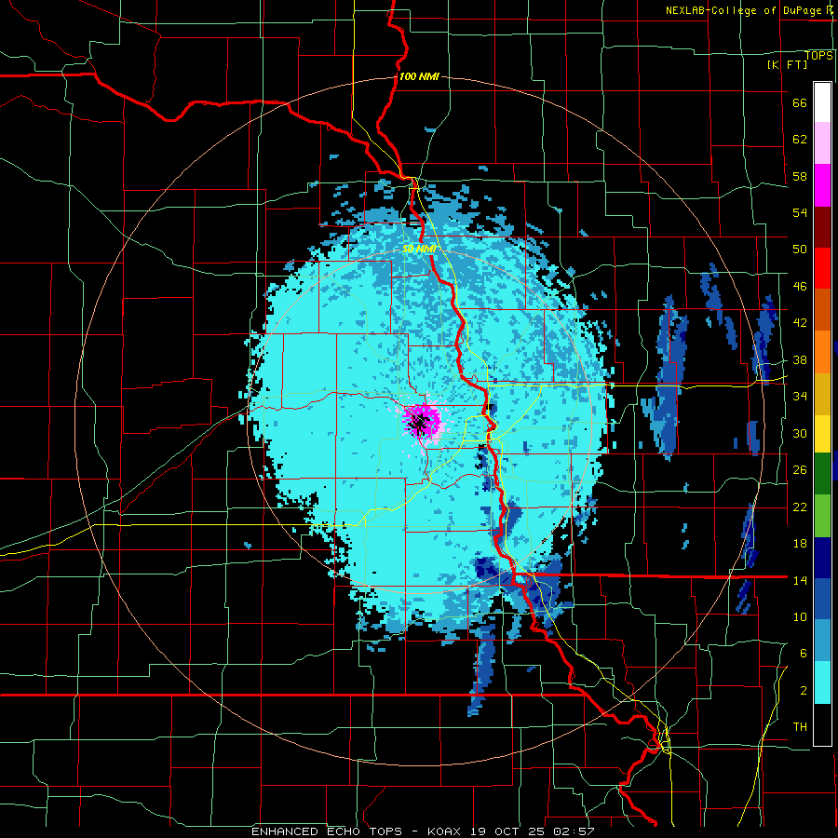Click the '34' legend value label
This screenshot has height=838, width=838.
tap(800, 397)
